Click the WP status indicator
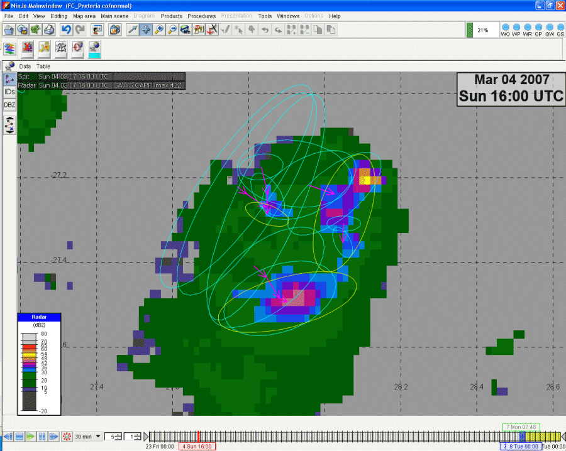The width and height of the screenshot is (566, 451). (516, 30)
